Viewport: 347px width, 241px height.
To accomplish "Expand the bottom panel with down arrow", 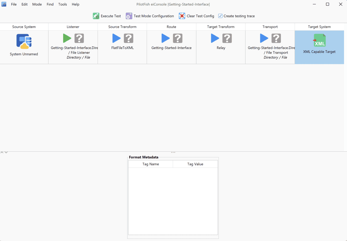I will pos(6,153).
